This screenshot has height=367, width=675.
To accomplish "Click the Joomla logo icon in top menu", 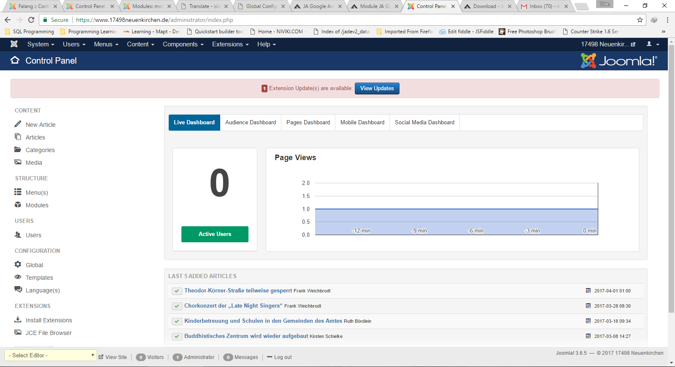I will click(x=14, y=44).
